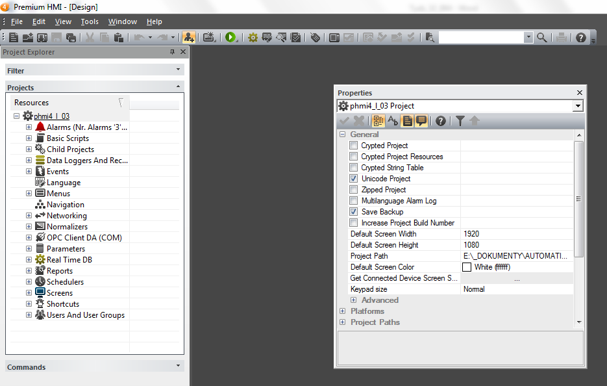
Task: Click the Open project folder toolbar icon
Action: (28, 37)
